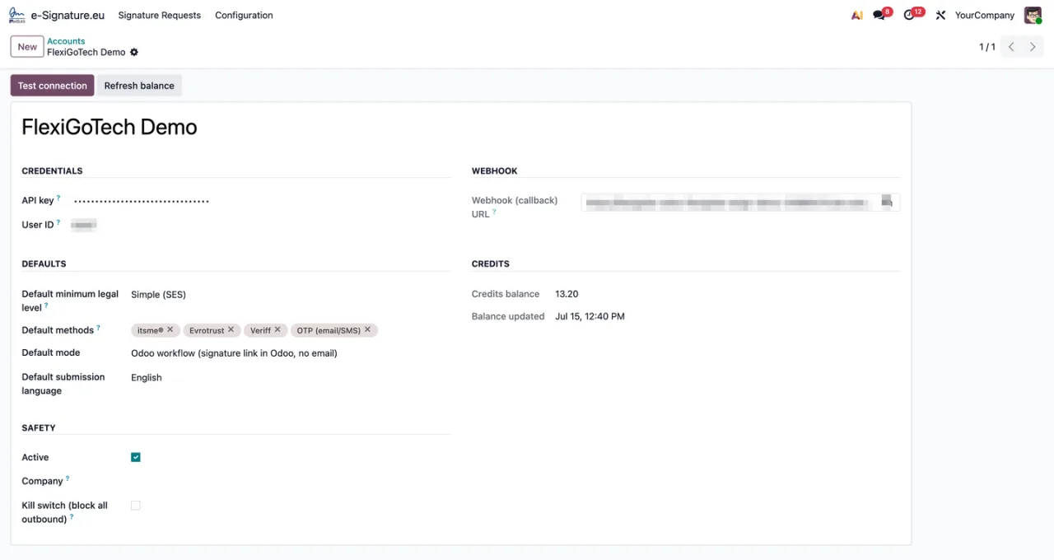Image resolution: width=1054 pixels, height=560 pixels.
Task: Click Credits balance value 13.20
Action: click(x=567, y=294)
